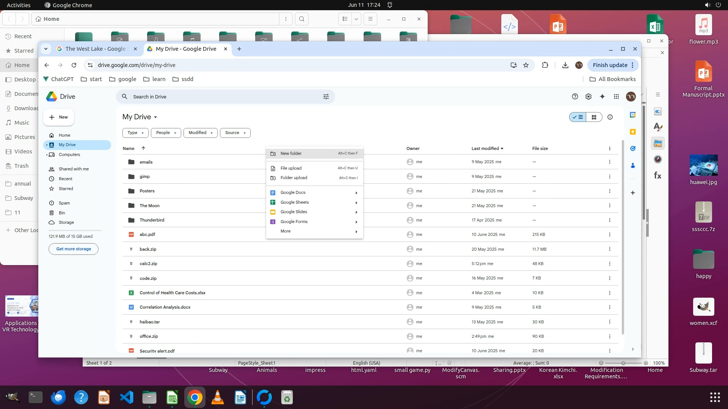Click the Gemini sparkle icon
Viewport: 728px width, 409px height.
tap(602, 97)
